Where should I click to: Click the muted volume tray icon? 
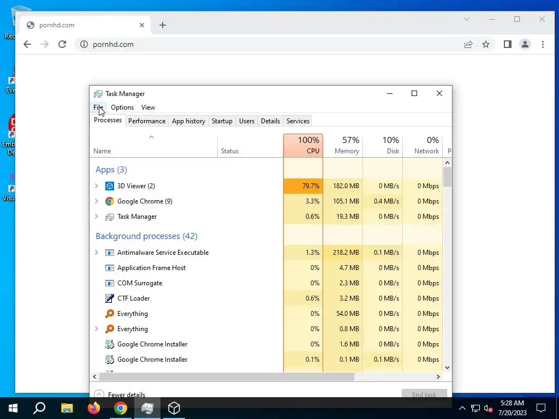489,409
